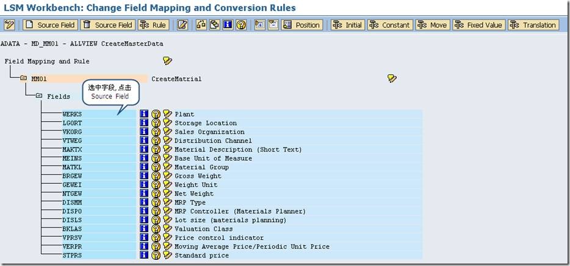Click edit pencil on Distribution Channel row
The width and height of the screenshot is (570, 266).
tap(167, 141)
